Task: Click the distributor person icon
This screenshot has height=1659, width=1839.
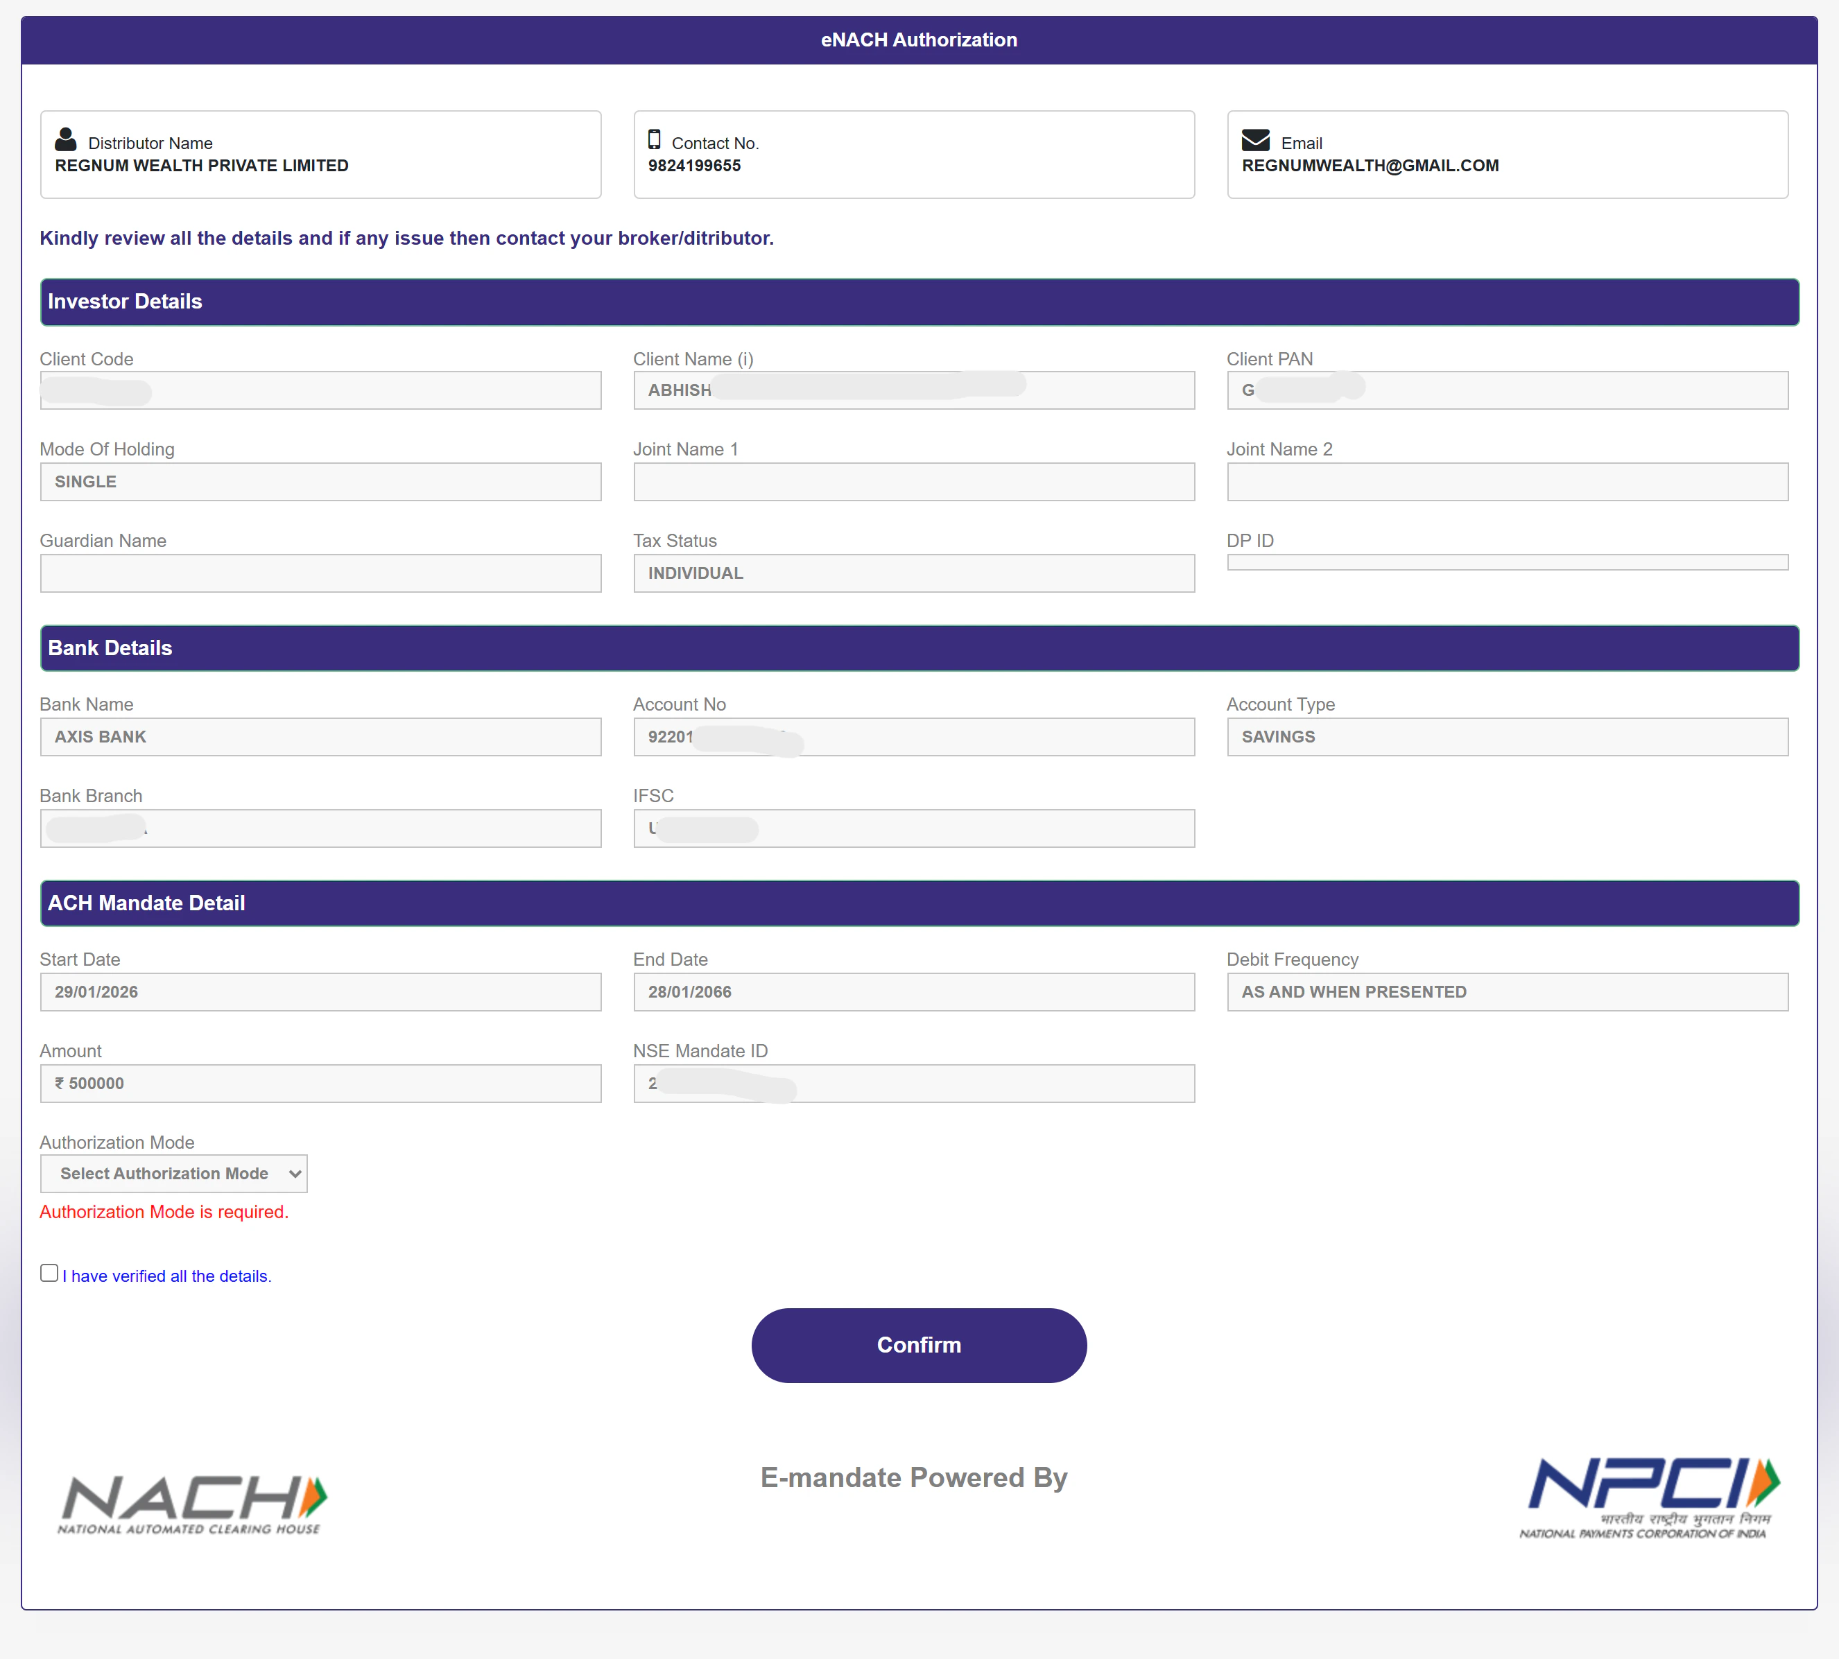Action: coord(66,139)
